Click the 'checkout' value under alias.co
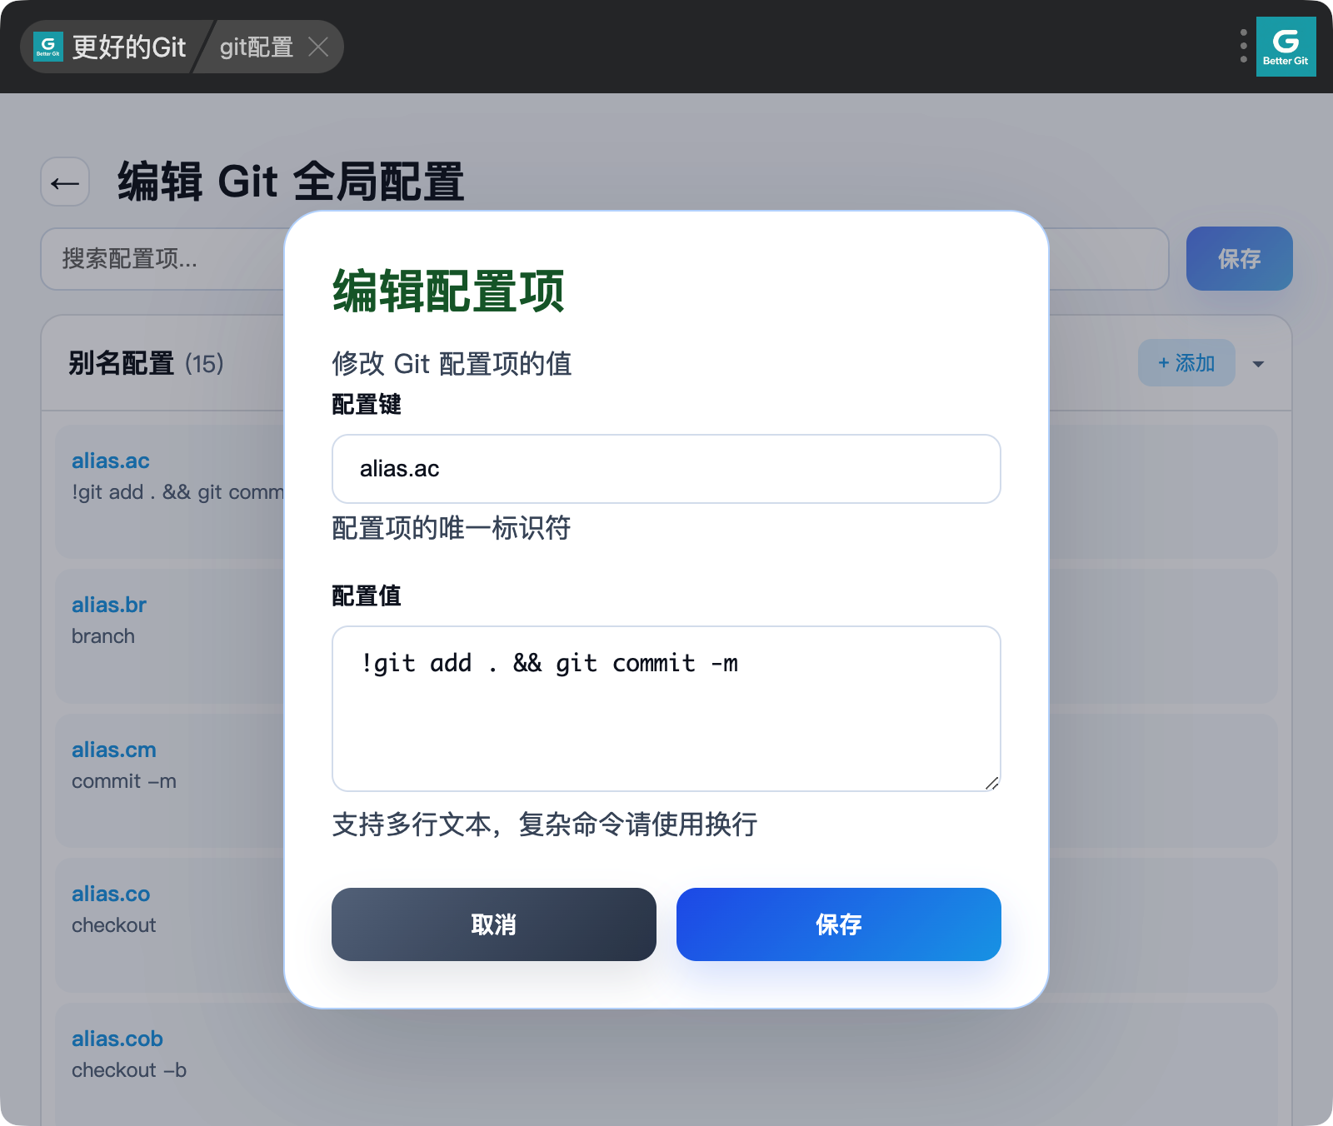Viewport: 1333px width, 1126px height. pyautogui.click(x=114, y=925)
